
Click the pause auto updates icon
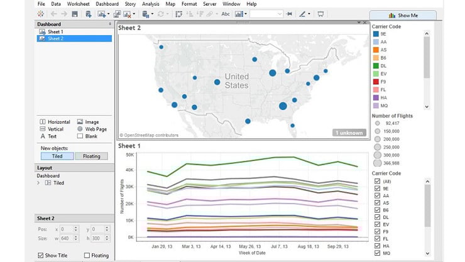[x=145, y=14]
